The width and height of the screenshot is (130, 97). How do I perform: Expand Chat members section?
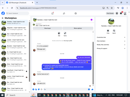(111, 41)
